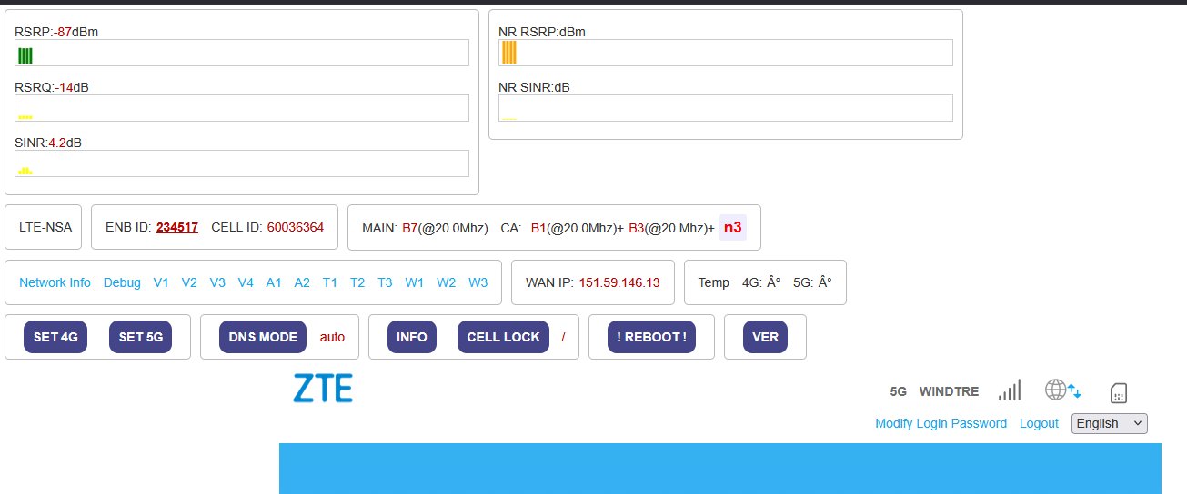
Task: Click Modify Login Password link
Action: click(941, 423)
